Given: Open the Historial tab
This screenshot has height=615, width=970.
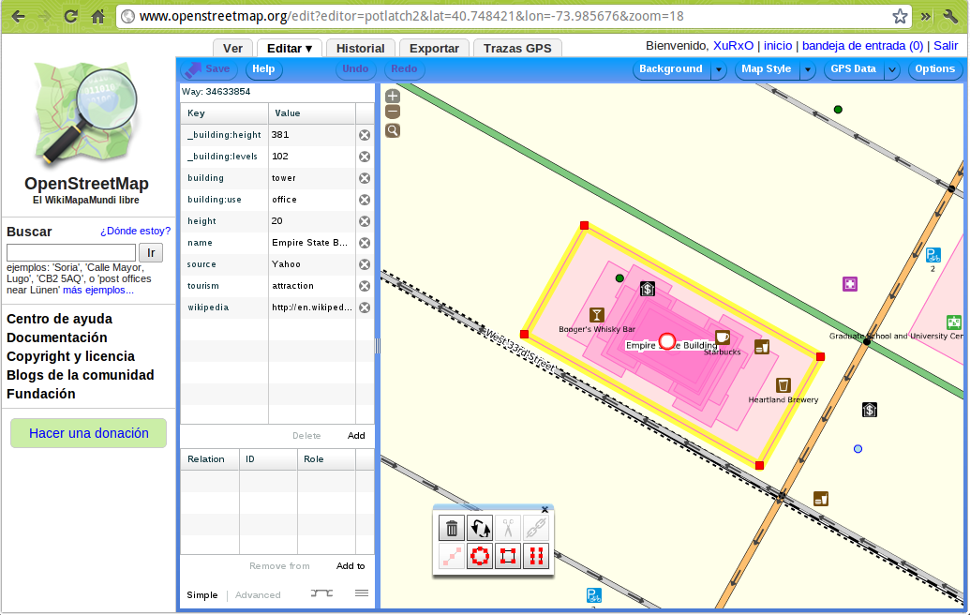Looking at the screenshot, I should (x=360, y=49).
